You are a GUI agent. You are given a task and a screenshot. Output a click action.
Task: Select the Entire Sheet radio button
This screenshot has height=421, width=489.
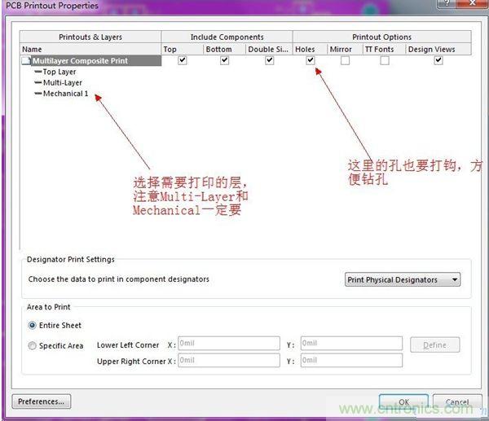[33, 325]
